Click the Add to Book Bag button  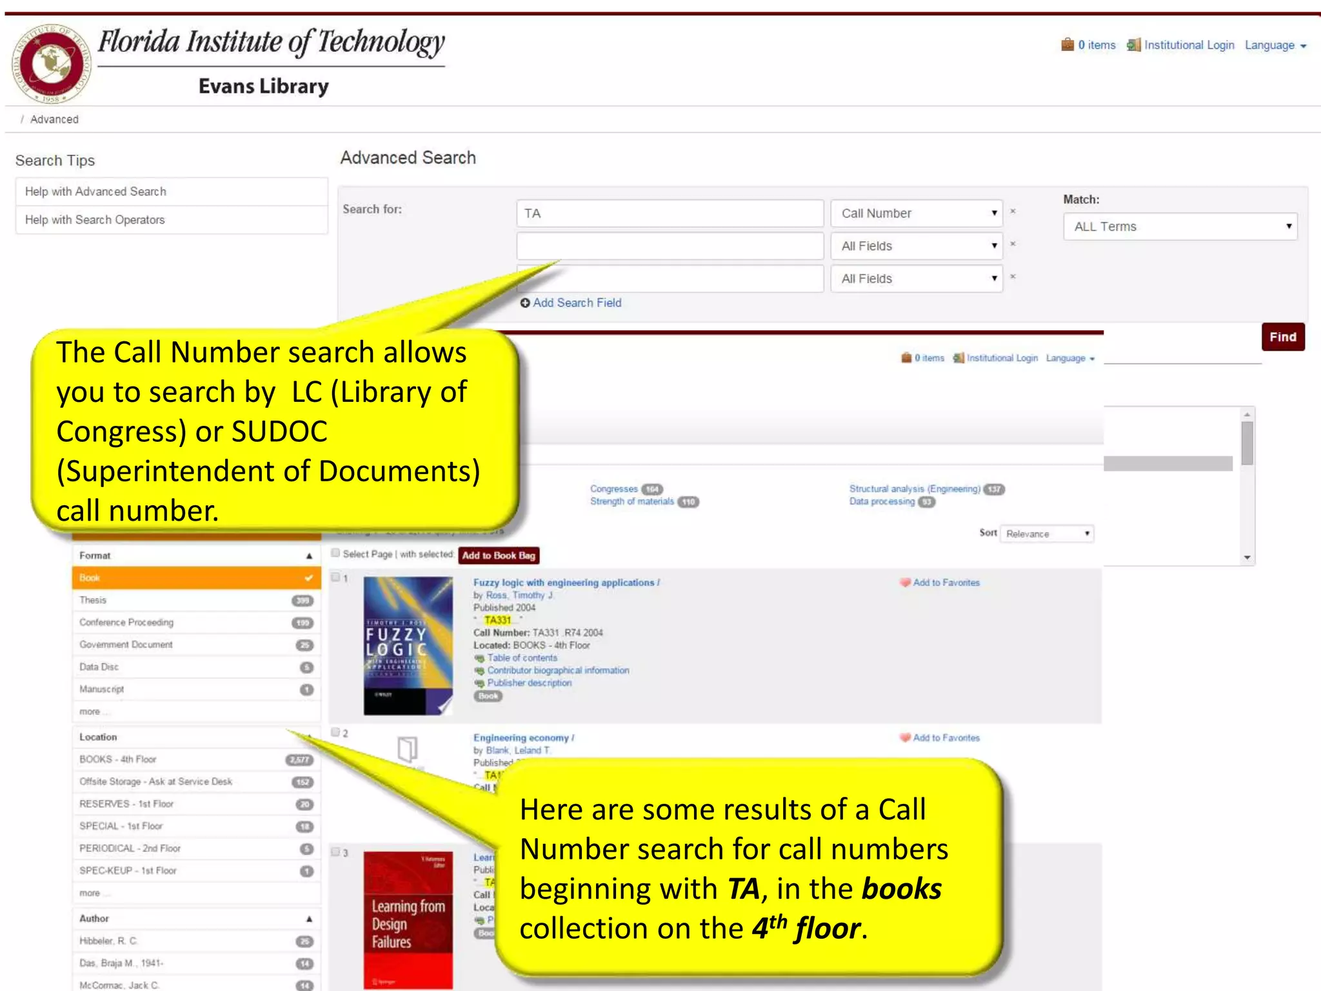pos(499,556)
